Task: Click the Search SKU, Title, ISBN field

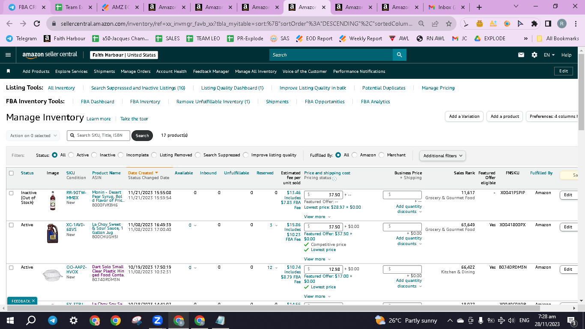Action: (x=98, y=135)
